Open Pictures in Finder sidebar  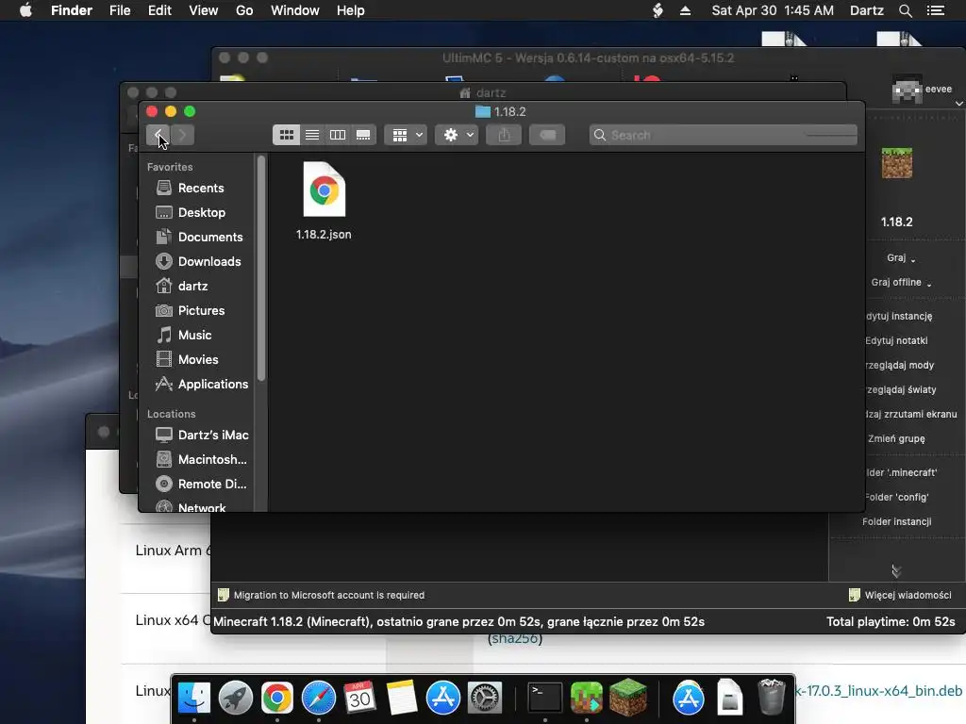201,310
